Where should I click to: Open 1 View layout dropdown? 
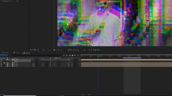point(85,50)
